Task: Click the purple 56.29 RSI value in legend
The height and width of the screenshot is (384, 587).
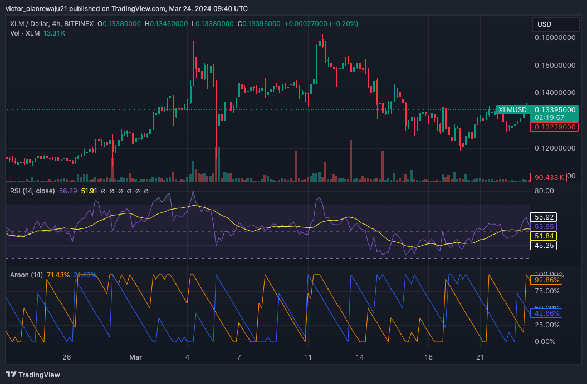Action: tap(68, 191)
